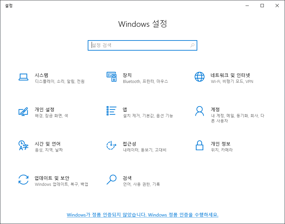Open the 앱 list icon
This screenshot has height=224, width=285.
pyautogui.click(x=112, y=111)
